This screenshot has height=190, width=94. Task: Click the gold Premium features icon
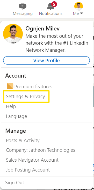click(10, 86)
